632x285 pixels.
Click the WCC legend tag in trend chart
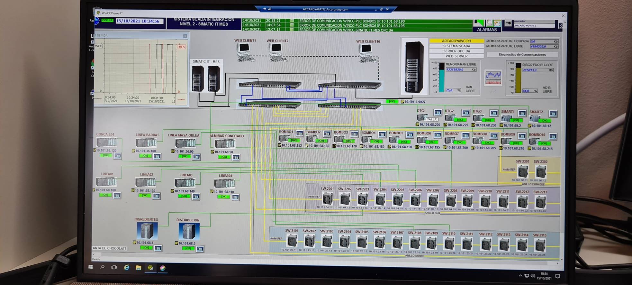point(98,46)
